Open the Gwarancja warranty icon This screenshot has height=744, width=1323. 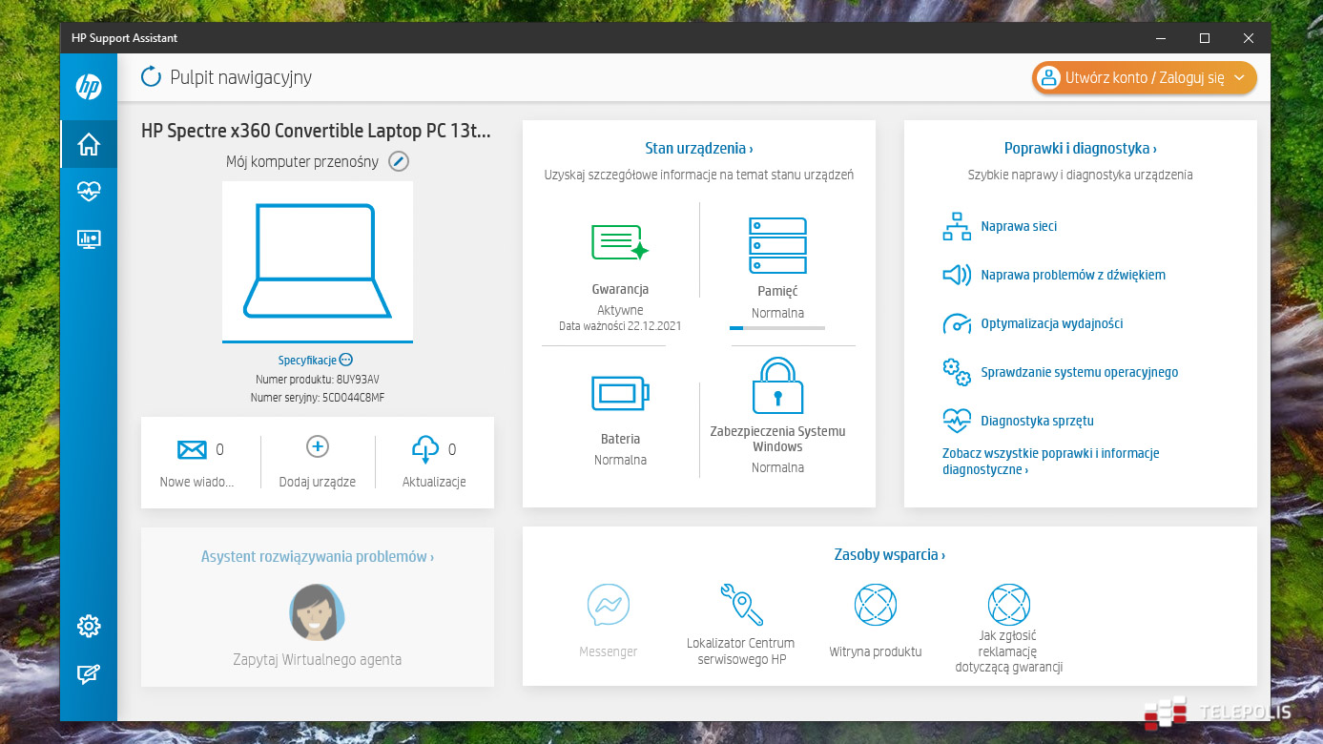pos(620,242)
